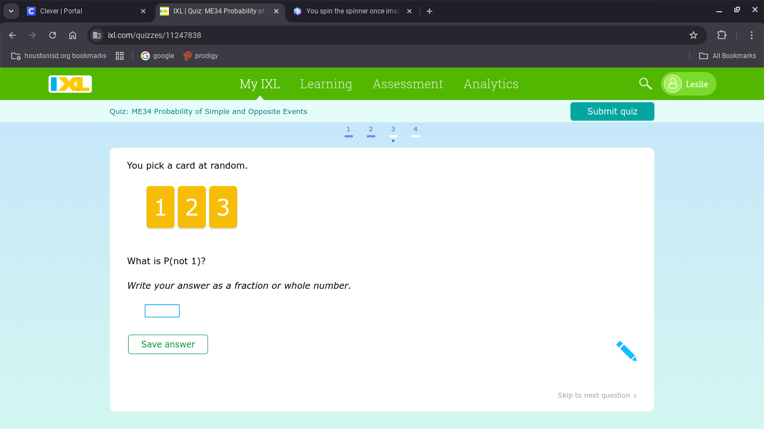Open the Leslie profile menu

tap(688, 84)
